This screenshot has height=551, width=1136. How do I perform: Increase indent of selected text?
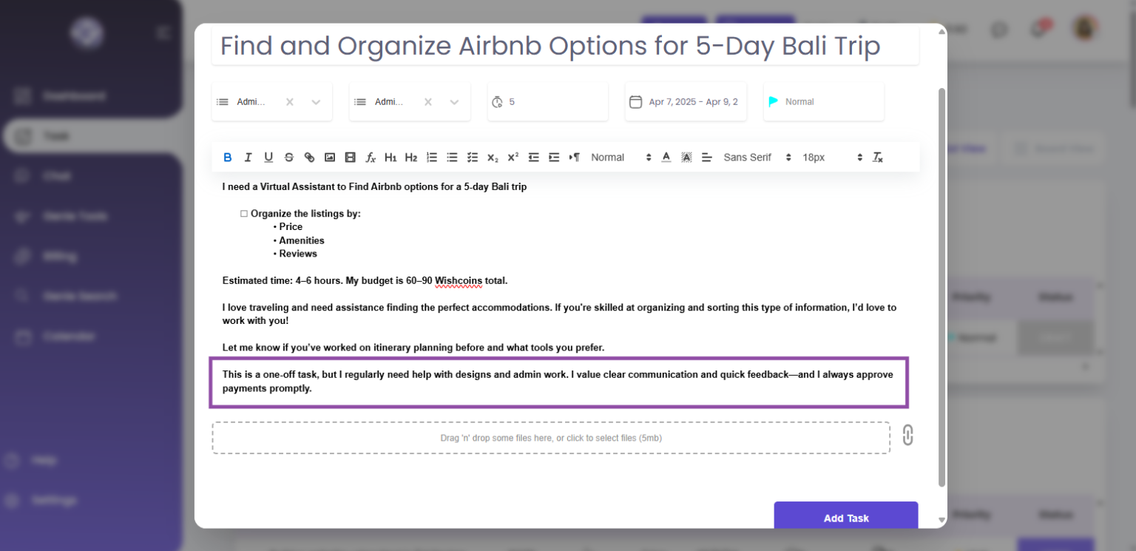(x=554, y=158)
